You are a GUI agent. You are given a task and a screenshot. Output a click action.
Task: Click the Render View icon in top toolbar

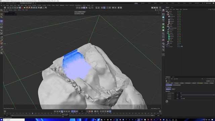click(x=152, y=8)
